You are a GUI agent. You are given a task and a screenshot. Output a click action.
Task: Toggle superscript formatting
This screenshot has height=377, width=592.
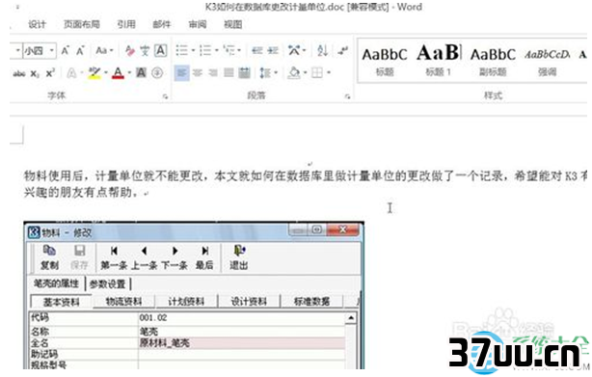pos(50,73)
